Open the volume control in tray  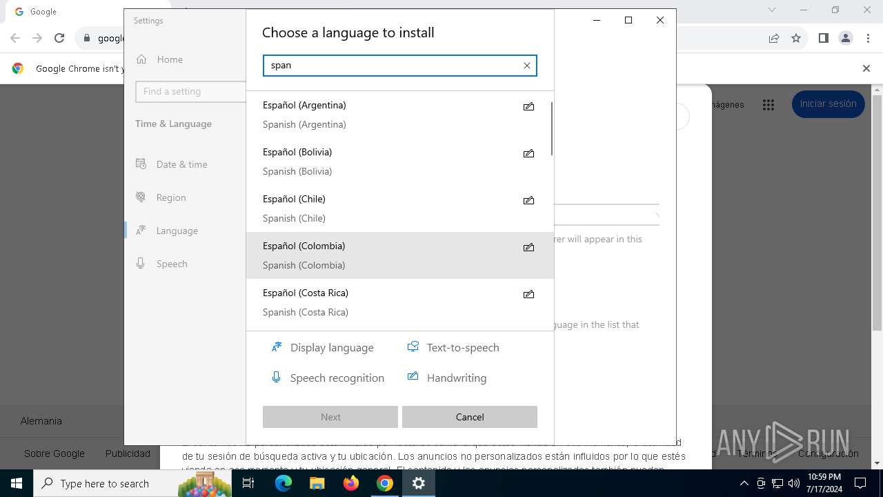793,483
